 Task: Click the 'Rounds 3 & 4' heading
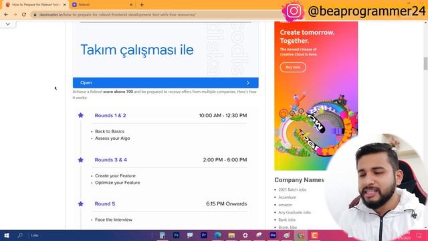point(111,160)
